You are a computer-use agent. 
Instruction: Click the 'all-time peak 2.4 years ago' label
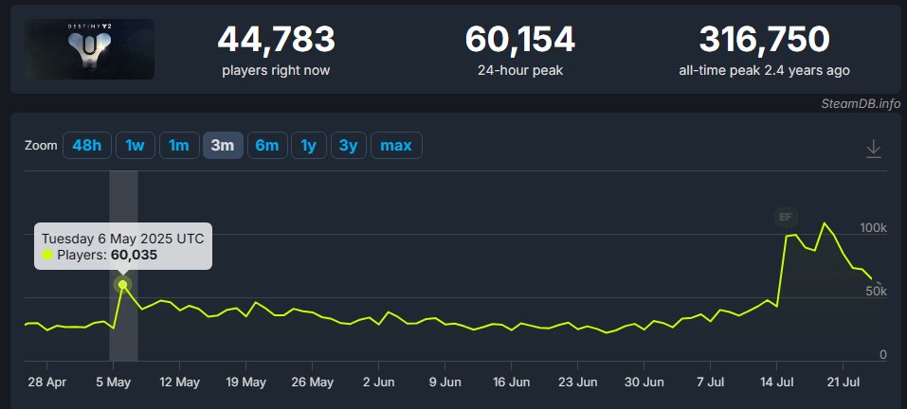pos(764,70)
